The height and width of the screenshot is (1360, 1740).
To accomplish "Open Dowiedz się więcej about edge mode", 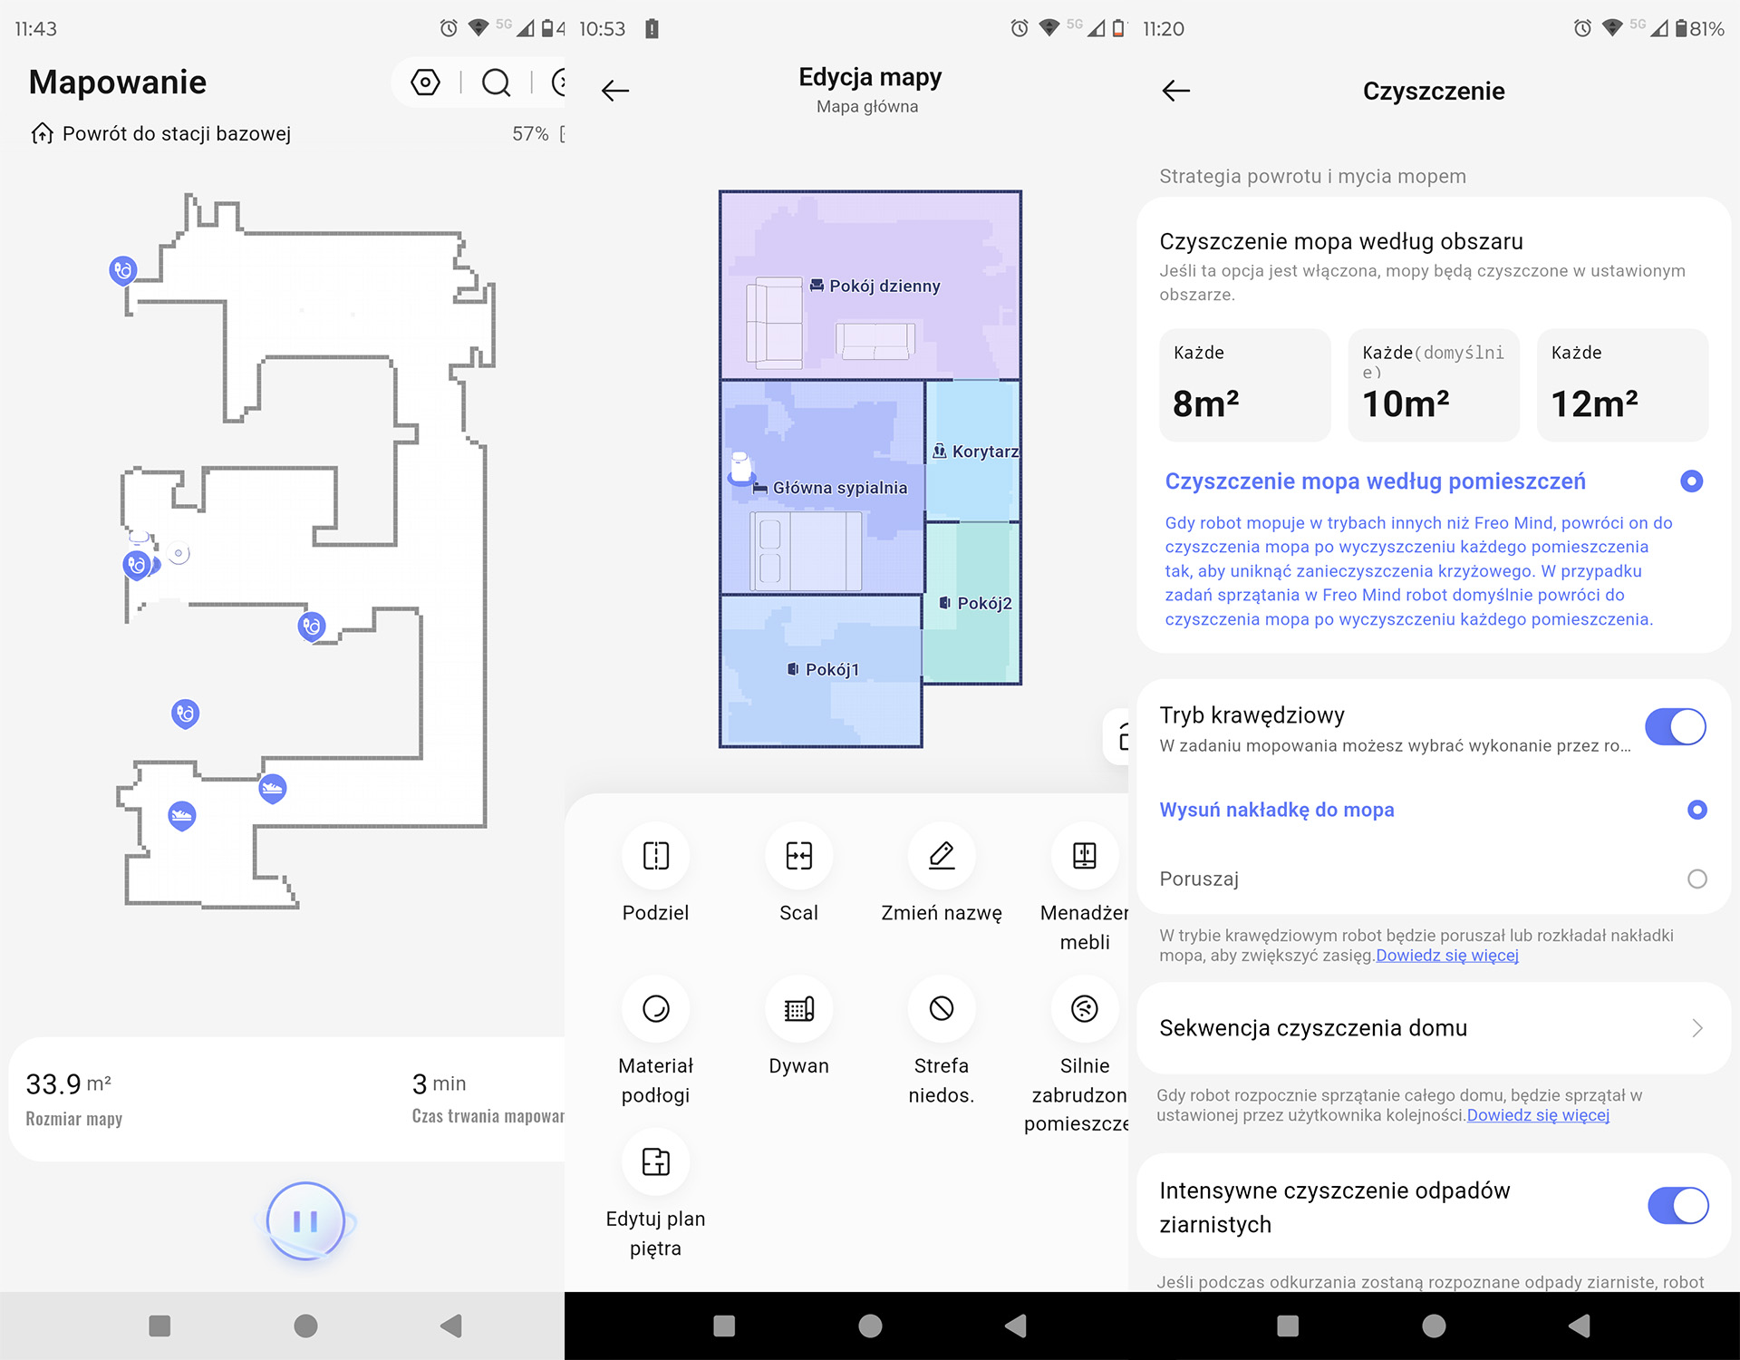I will [x=1446, y=956].
